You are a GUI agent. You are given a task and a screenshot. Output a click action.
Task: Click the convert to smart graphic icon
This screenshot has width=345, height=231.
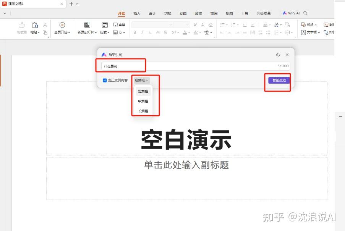287,24
